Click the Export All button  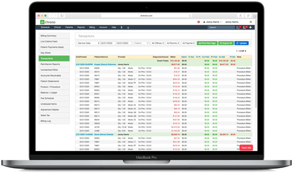point(226,43)
